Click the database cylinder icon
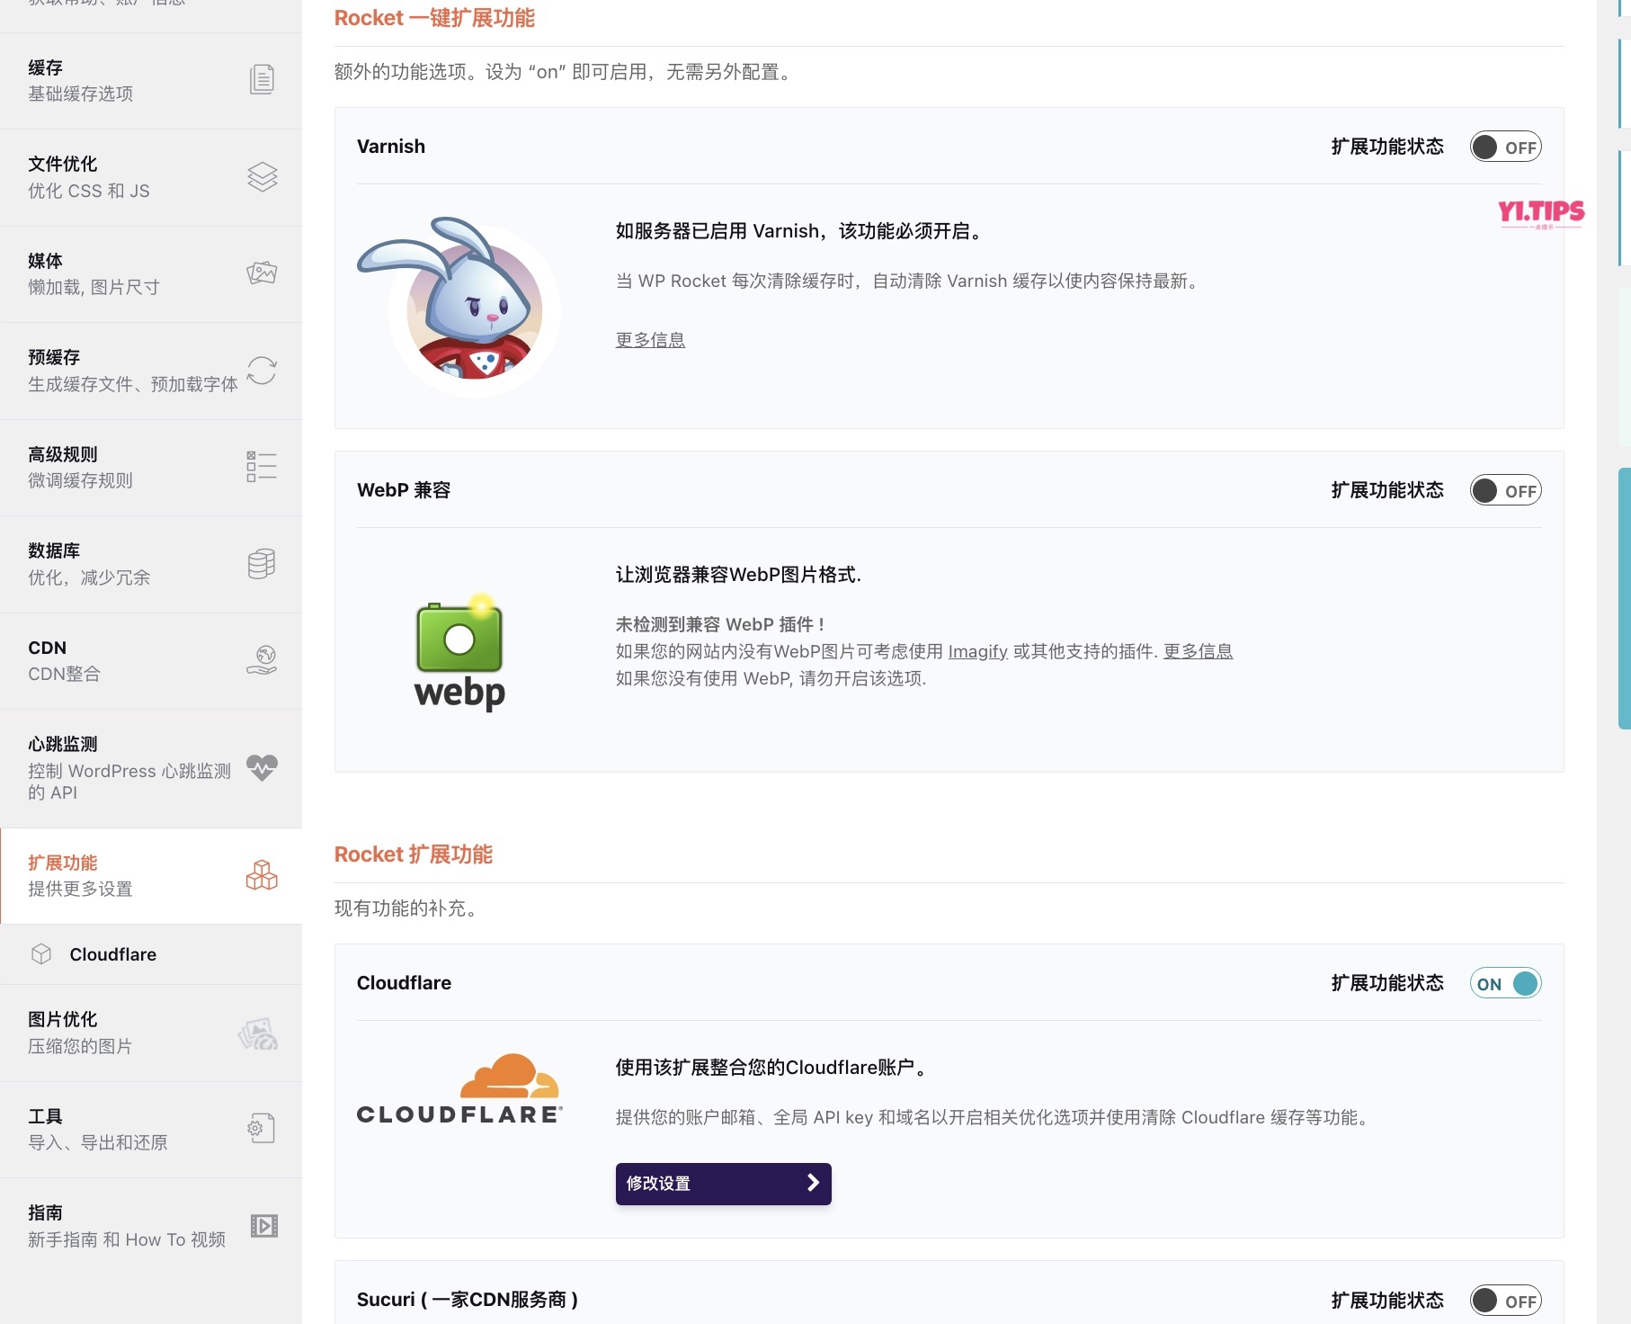Viewport: 1631px width, 1324px height. (262, 564)
